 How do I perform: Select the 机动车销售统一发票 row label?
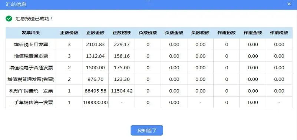coord(31,91)
